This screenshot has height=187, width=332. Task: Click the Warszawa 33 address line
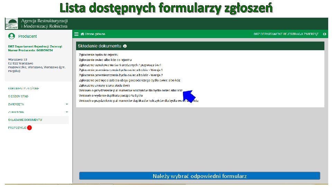(x=18, y=60)
